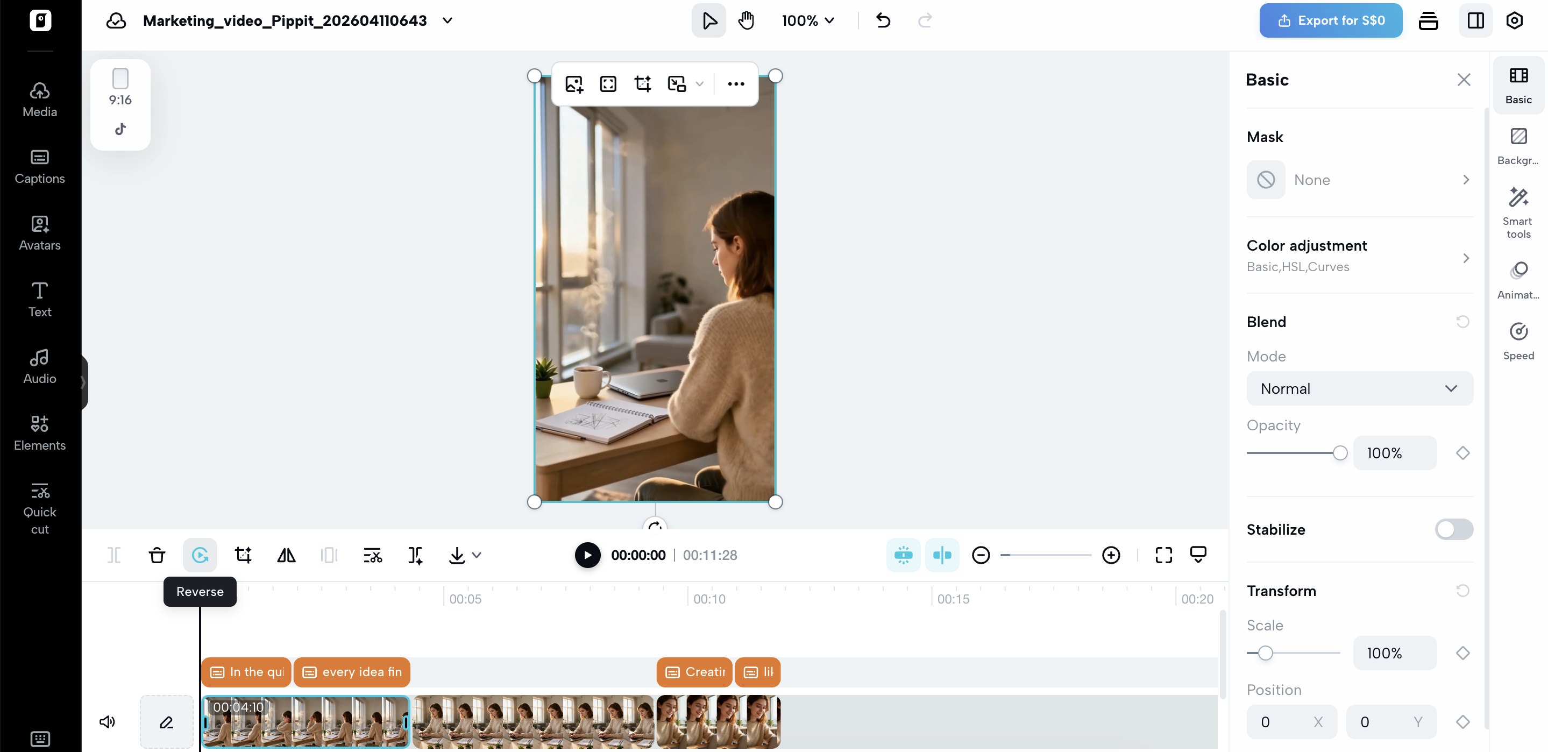The height and width of the screenshot is (752, 1548).
Task: Select the 'In the qui' caption clip
Action: pos(246,672)
